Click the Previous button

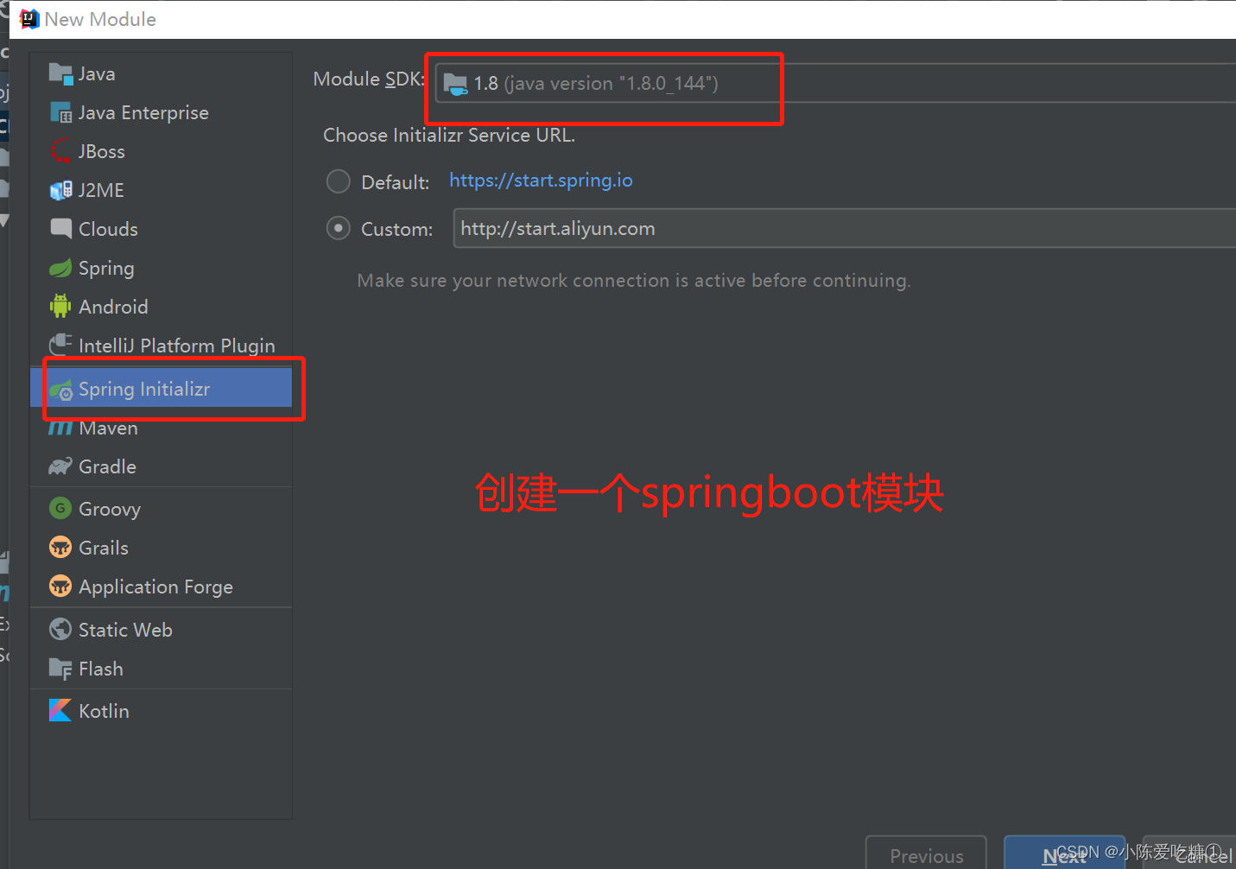point(926,853)
